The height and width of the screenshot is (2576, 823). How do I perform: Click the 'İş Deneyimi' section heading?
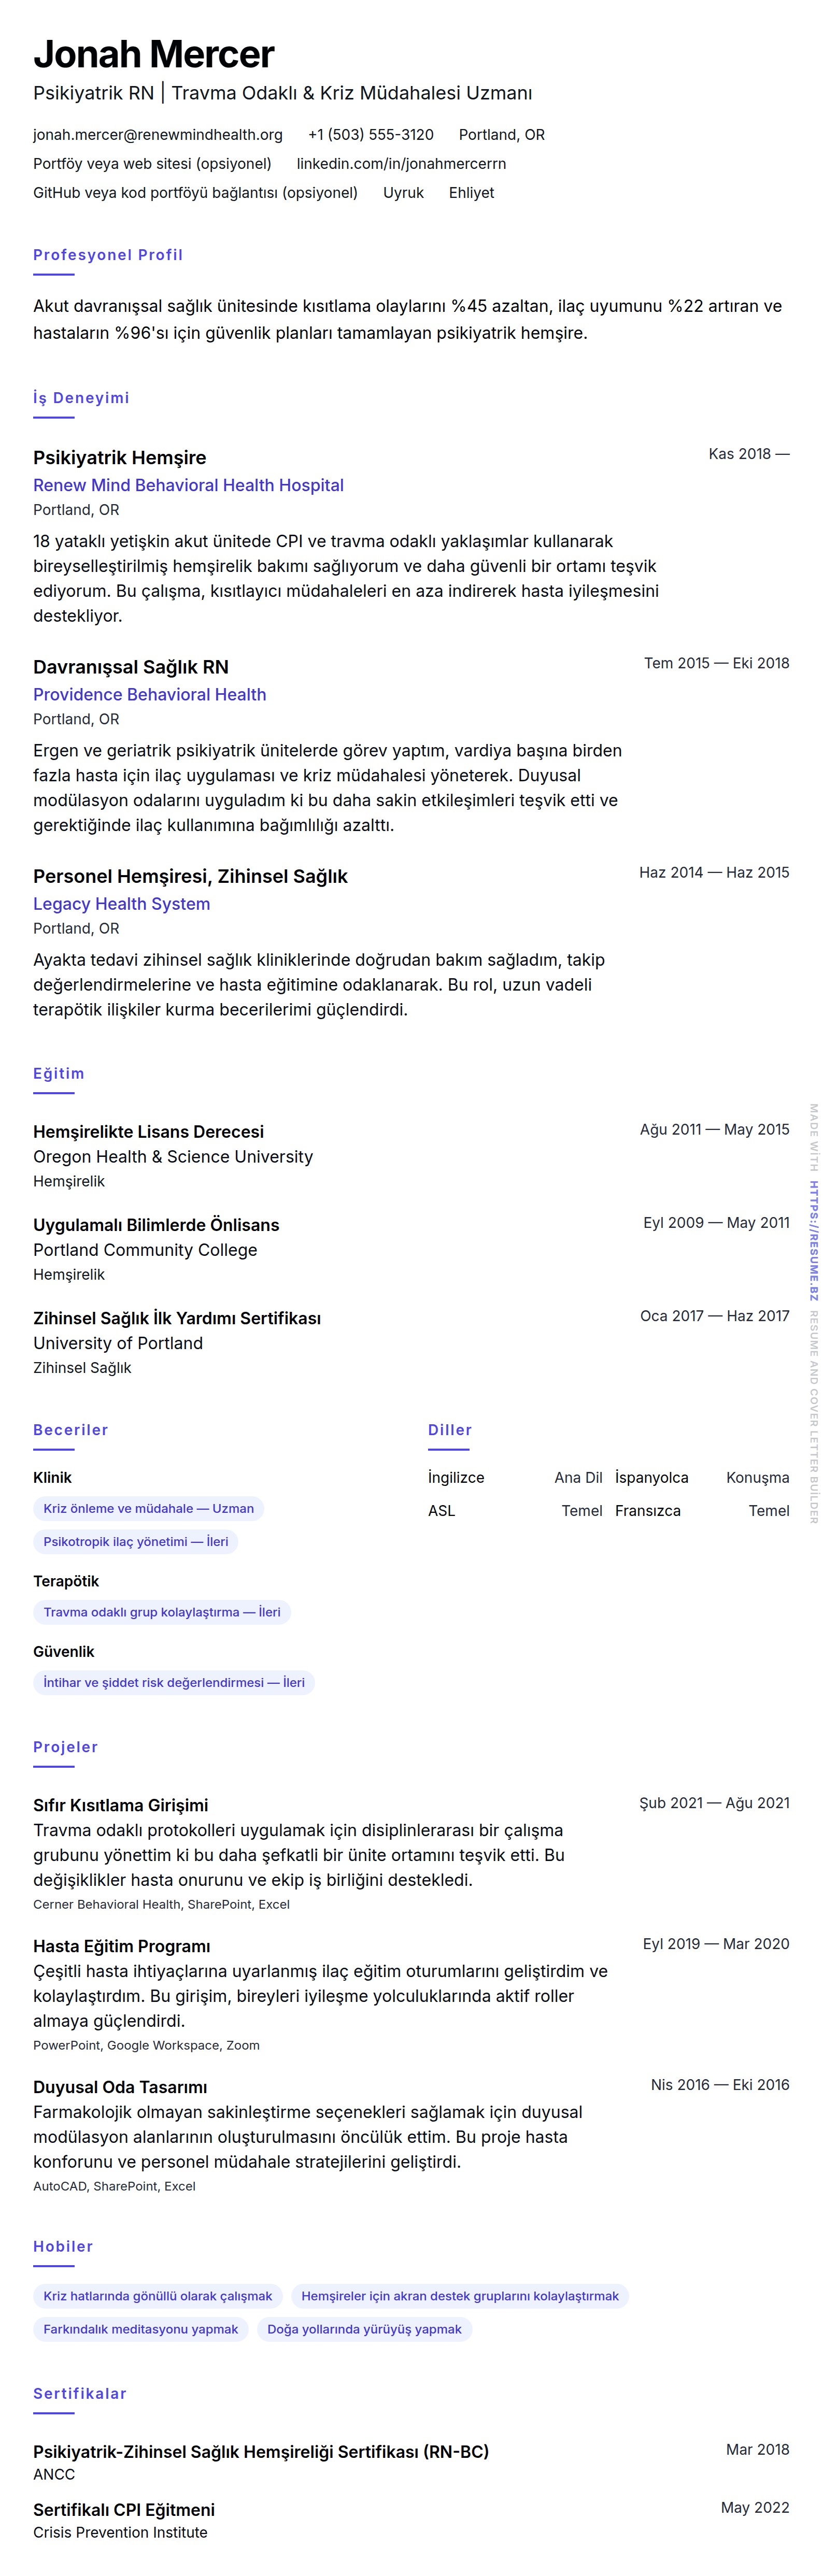pyautogui.click(x=81, y=398)
